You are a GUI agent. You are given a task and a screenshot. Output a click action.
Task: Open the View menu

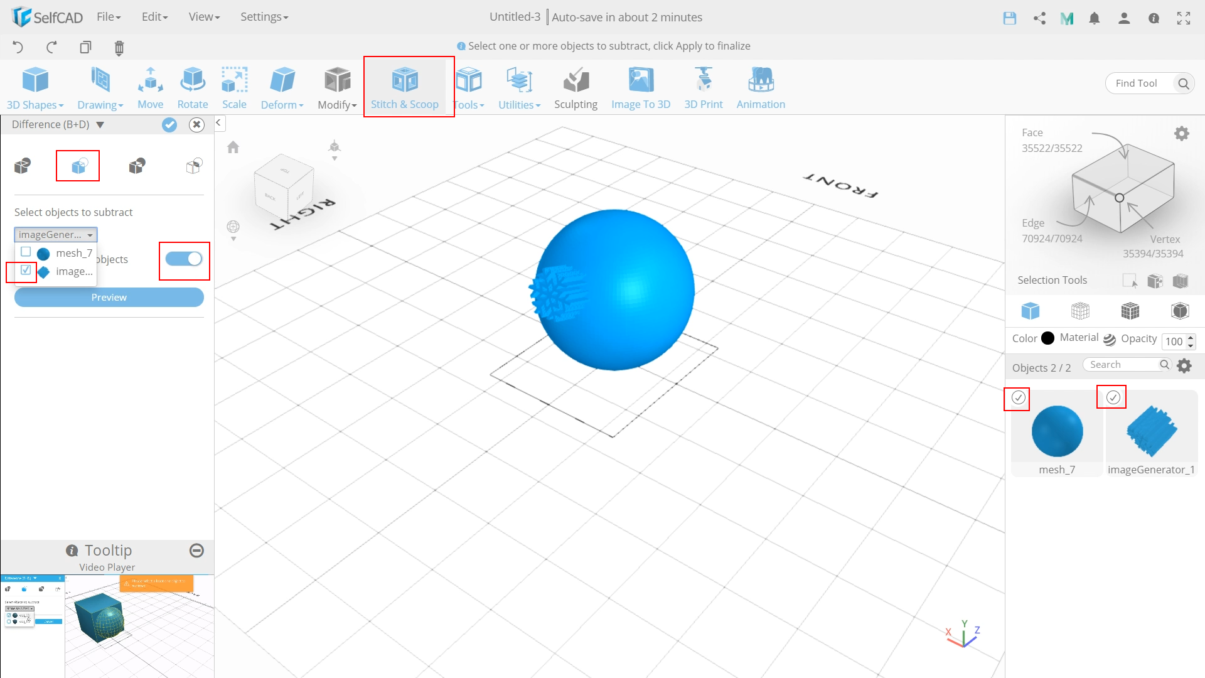pos(204,17)
